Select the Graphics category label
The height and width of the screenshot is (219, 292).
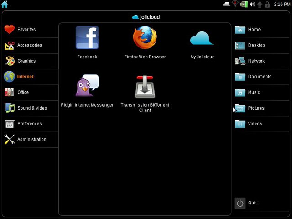(x=26, y=61)
